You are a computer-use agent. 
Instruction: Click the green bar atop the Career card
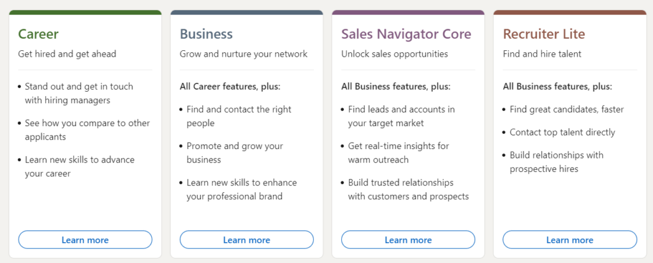85,12
